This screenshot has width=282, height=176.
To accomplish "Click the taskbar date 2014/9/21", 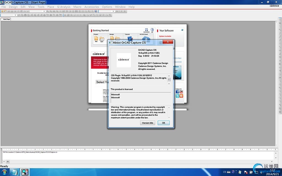I will [272, 174].
